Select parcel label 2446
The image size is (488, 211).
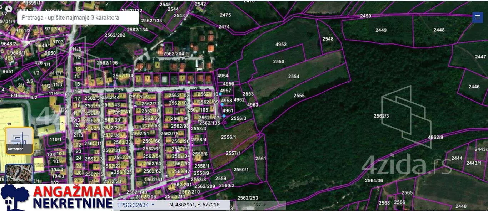[474, 87]
